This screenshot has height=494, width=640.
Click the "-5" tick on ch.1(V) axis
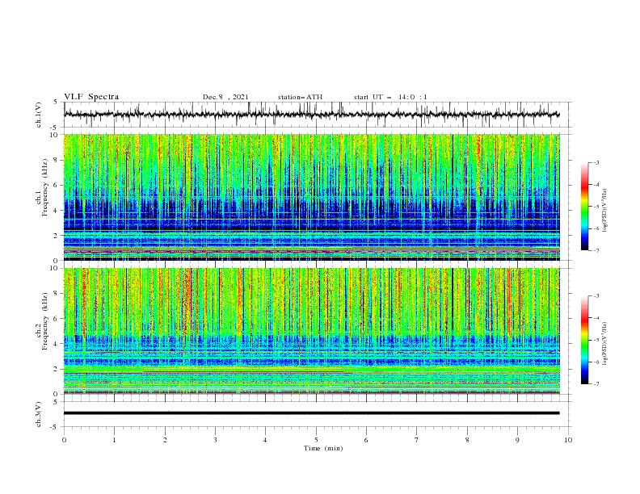click(54, 128)
